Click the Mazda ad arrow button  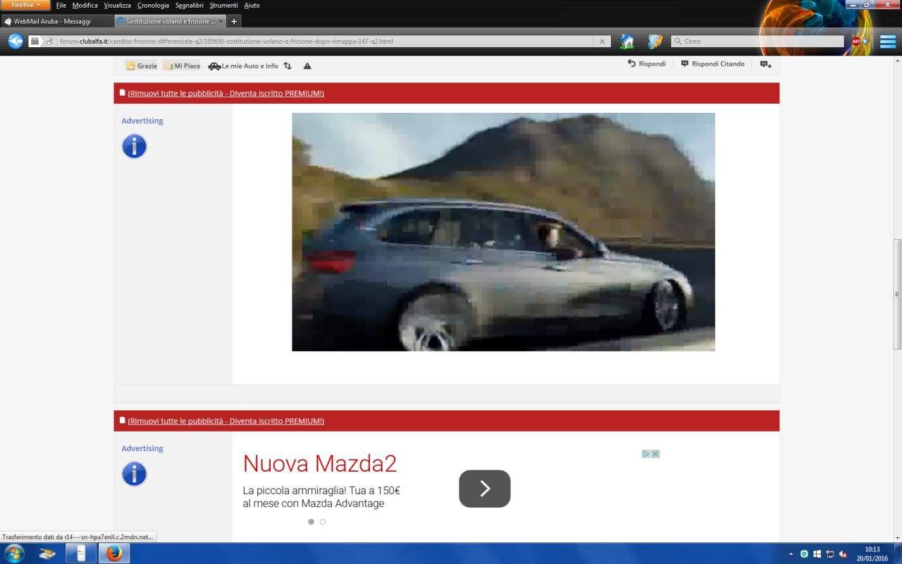[485, 489]
